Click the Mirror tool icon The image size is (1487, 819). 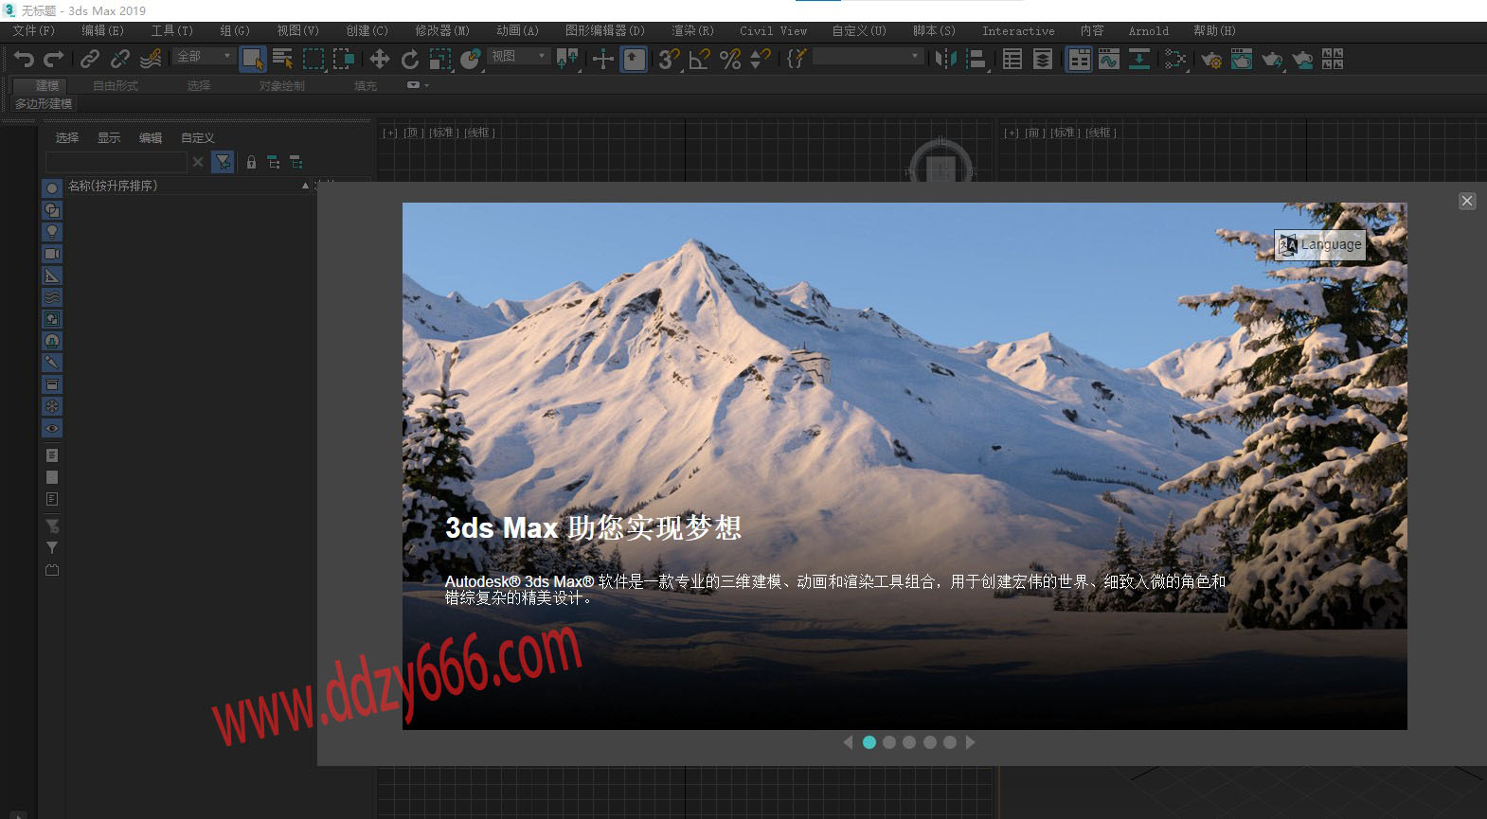(x=945, y=60)
